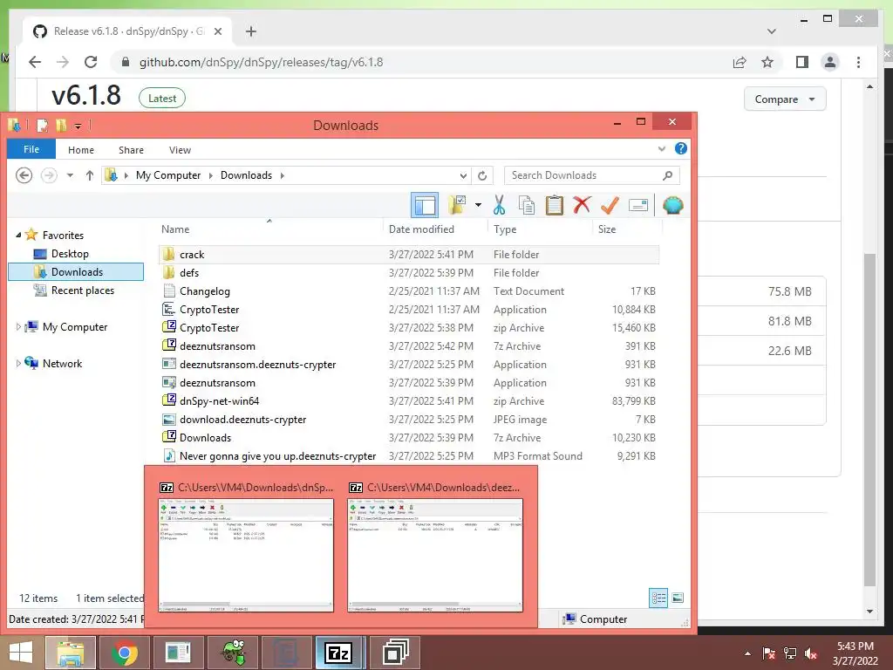893x670 pixels.
Task: Select Recent places under Favorites
Action: tap(83, 291)
